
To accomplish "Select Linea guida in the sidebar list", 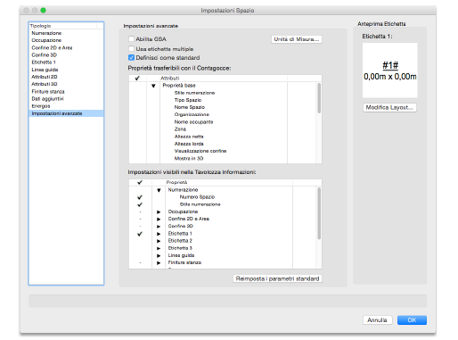I will (x=66, y=70).
